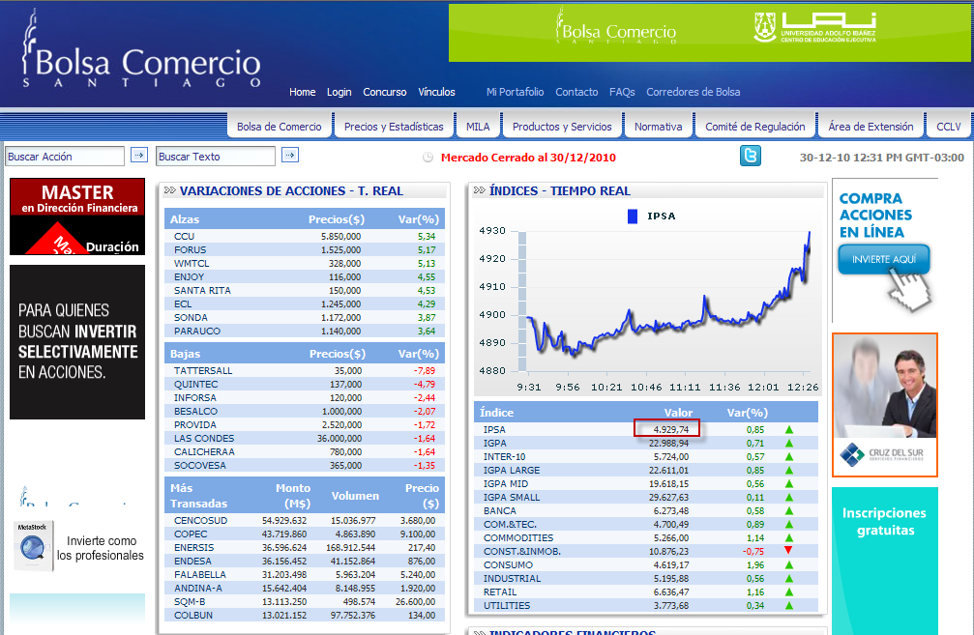Viewport: 974px width, 635px height.
Task: Click the clock icon beside Mercado Cerrado
Action: pos(428,158)
